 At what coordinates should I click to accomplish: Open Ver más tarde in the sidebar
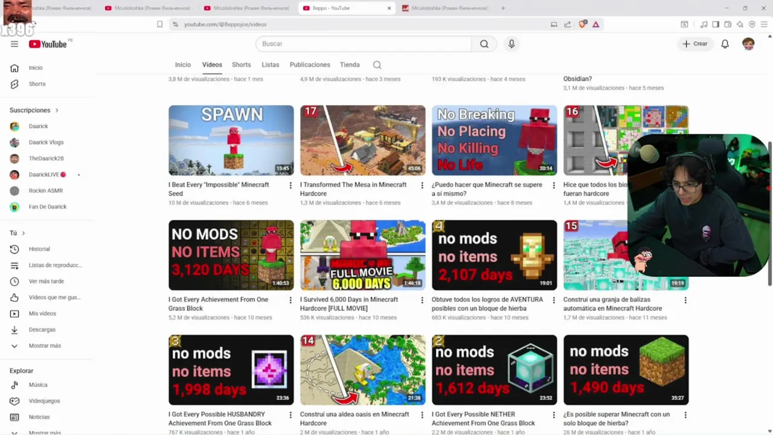tap(47, 281)
